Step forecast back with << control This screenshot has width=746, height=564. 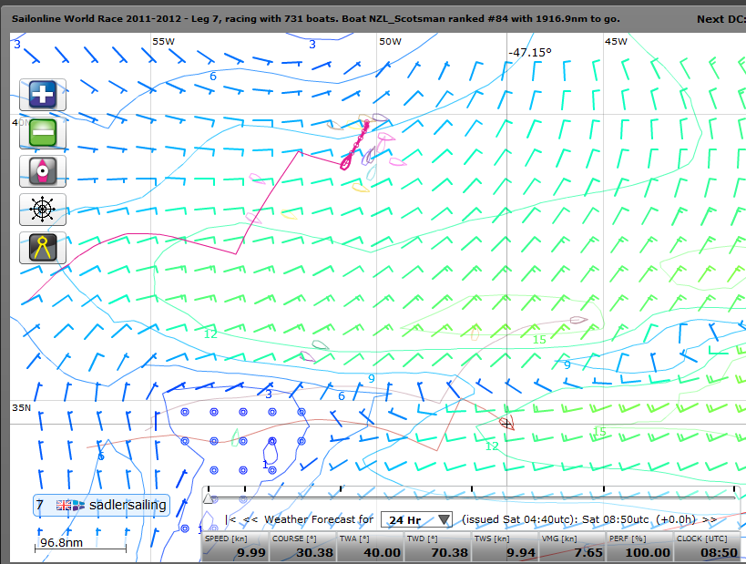[250, 519]
